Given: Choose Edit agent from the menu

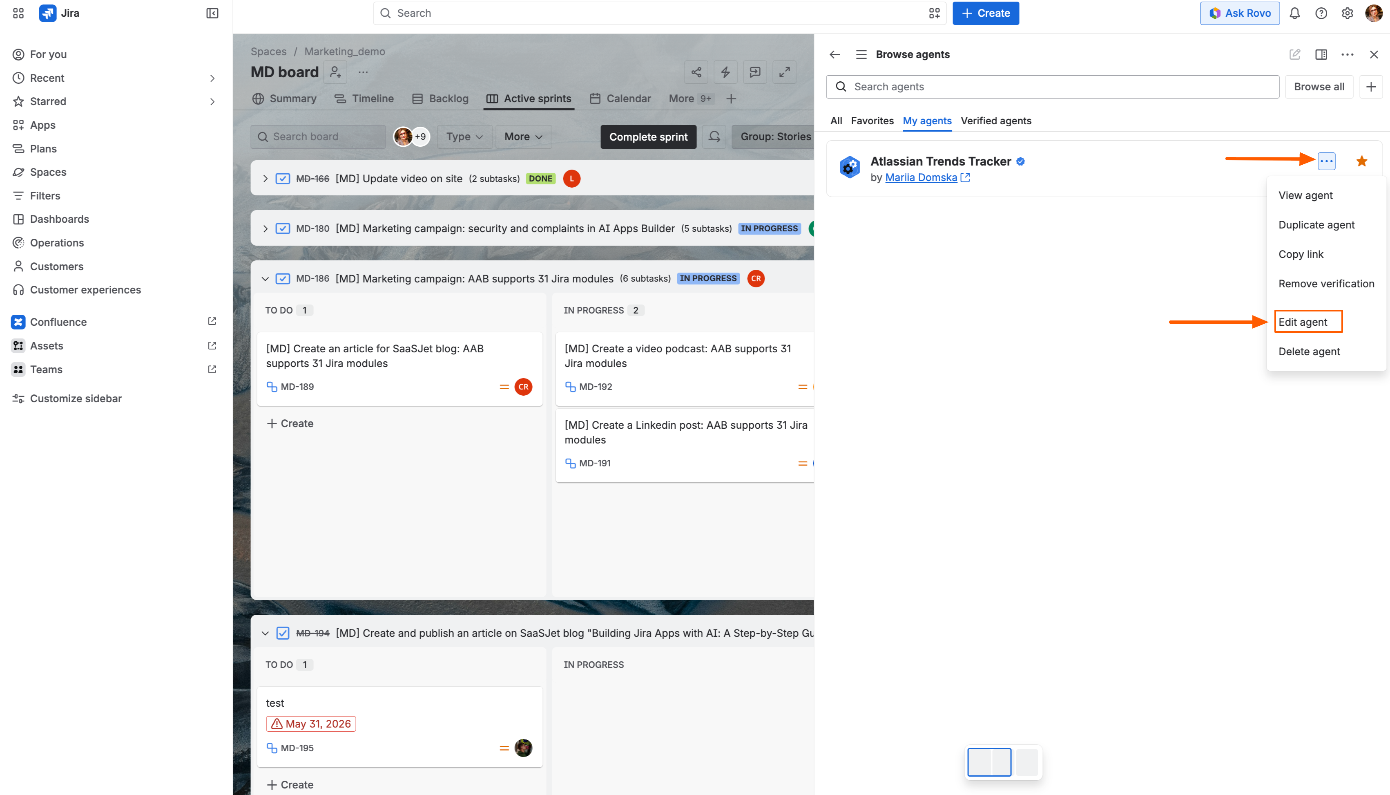Looking at the screenshot, I should [1303, 322].
